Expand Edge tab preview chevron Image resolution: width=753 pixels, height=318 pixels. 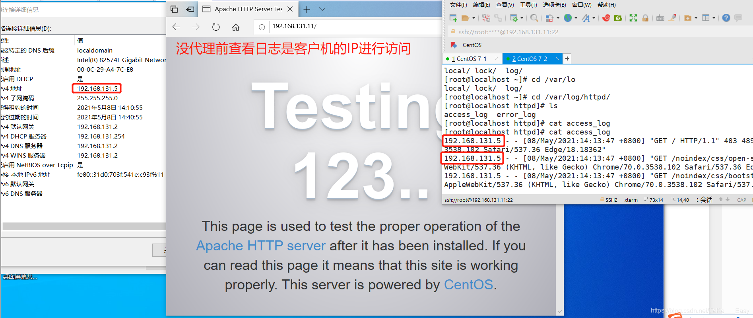pyautogui.click(x=322, y=9)
